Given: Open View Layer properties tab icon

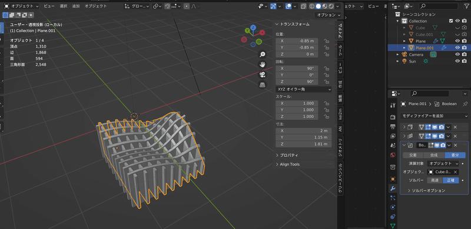Looking at the screenshot, I should tap(393, 136).
